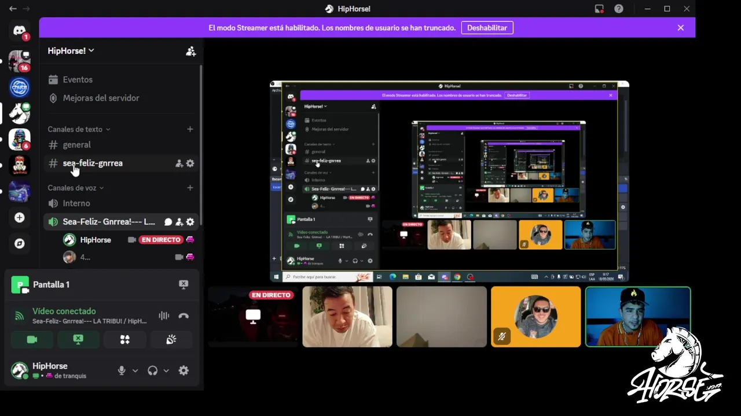Open the inbox icon in title bar
Viewport: 741px width, 416px height.
click(599, 9)
